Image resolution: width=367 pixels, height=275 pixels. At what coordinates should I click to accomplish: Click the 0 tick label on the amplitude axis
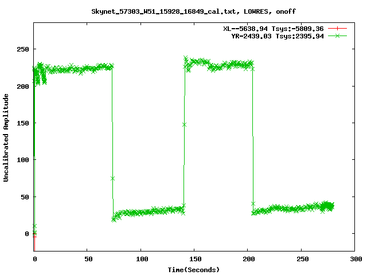click(27, 234)
